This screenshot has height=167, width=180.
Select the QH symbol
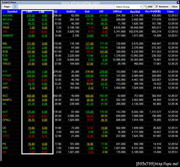tap(4, 152)
